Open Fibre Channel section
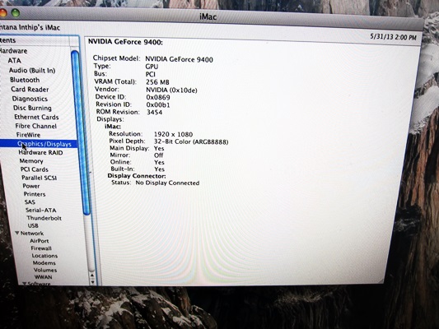 36,126
